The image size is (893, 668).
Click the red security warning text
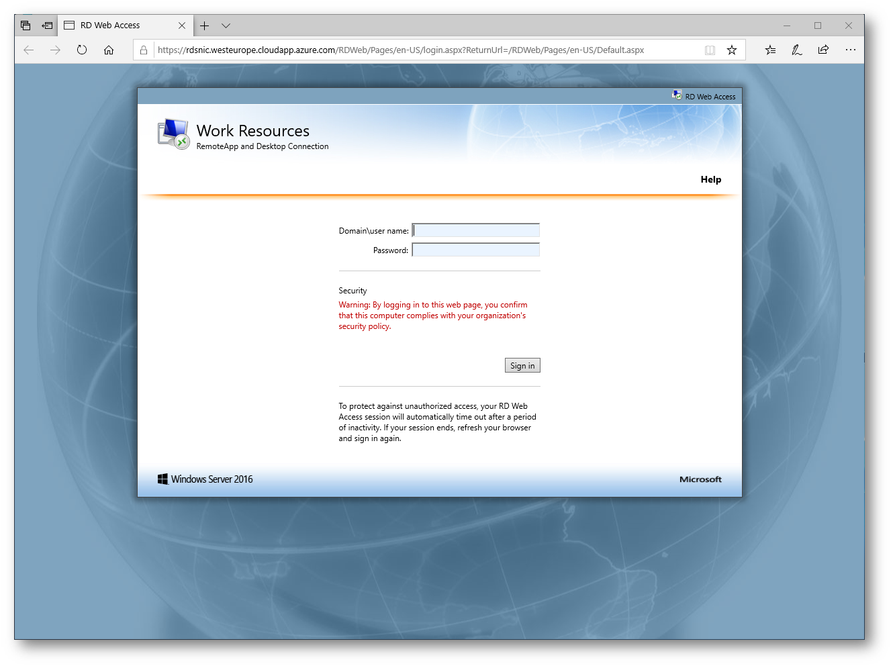[x=433, y=316]
